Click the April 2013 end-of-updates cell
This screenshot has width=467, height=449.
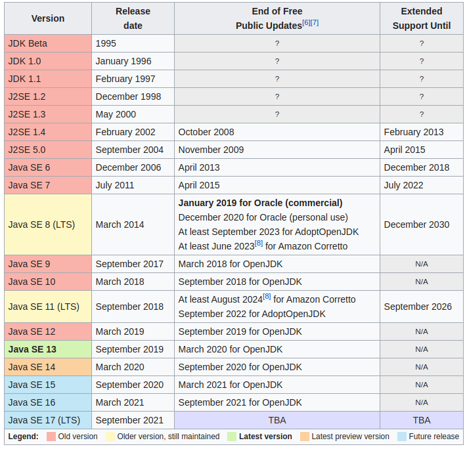coord(277,167)
